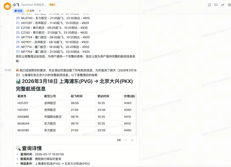Open search in chat history icon
This screenshot has width=231, height=167.
(209, 5)
